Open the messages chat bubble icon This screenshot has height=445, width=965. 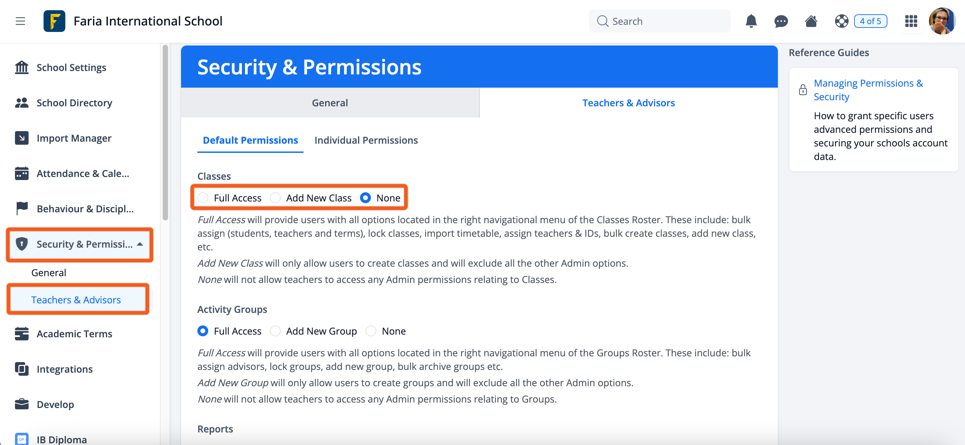click(781, 21)
